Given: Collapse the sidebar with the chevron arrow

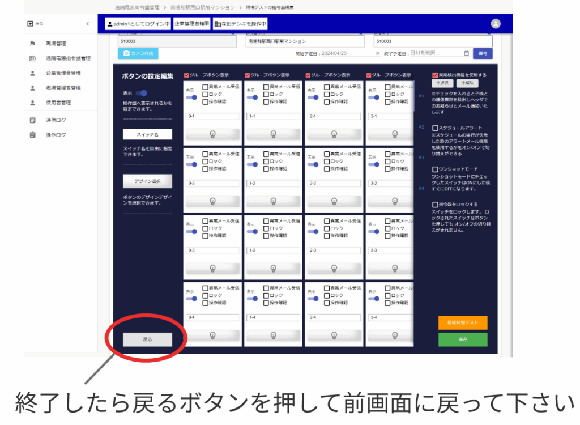Looking at the screenshot, I should pyautogui.click(x=87, y=24).
